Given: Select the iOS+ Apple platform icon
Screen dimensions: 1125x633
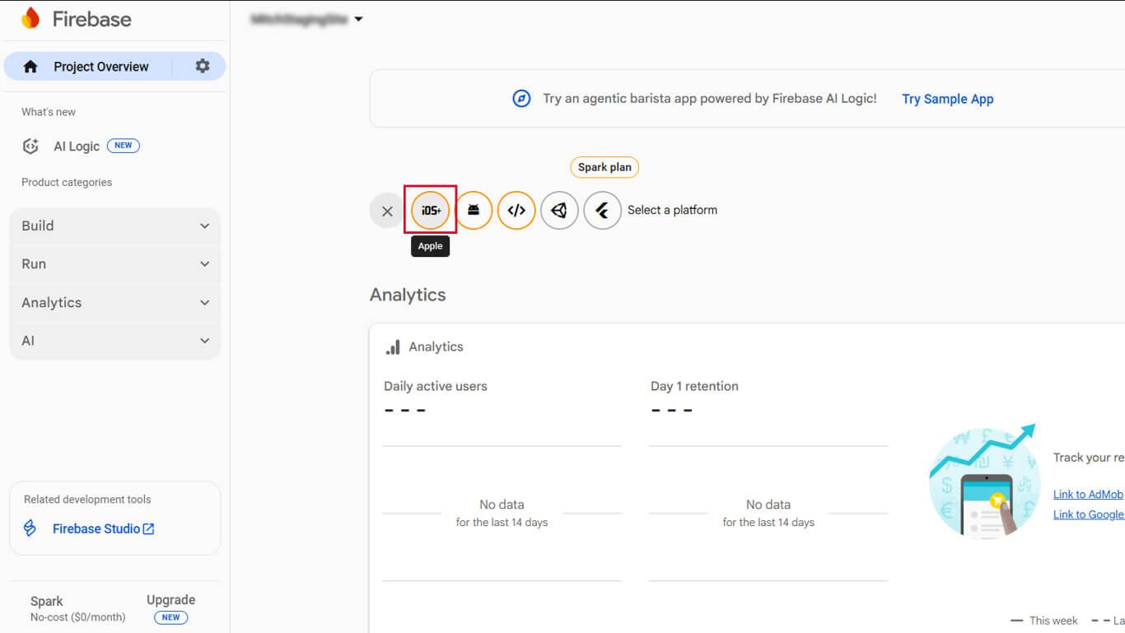Looking at the screenshot, I should coord(430,211).
